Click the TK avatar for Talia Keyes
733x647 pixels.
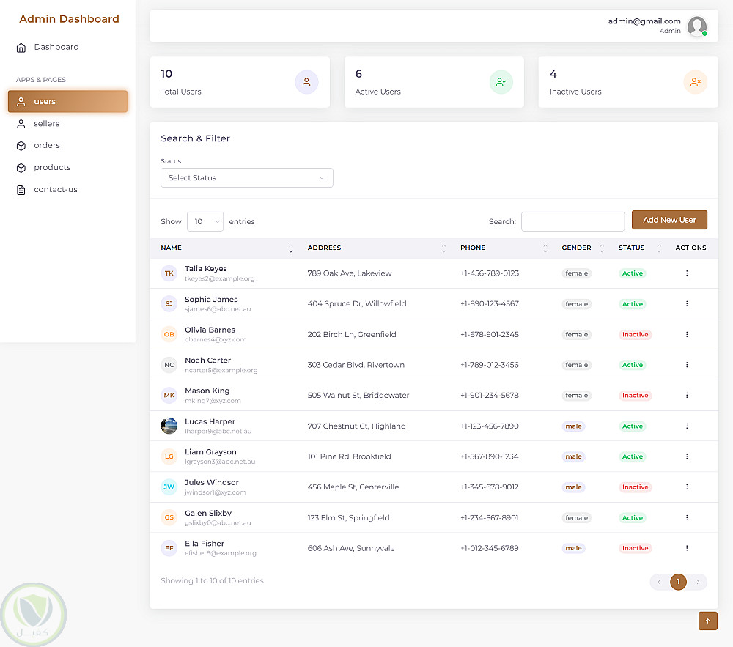tap(169, 273)
